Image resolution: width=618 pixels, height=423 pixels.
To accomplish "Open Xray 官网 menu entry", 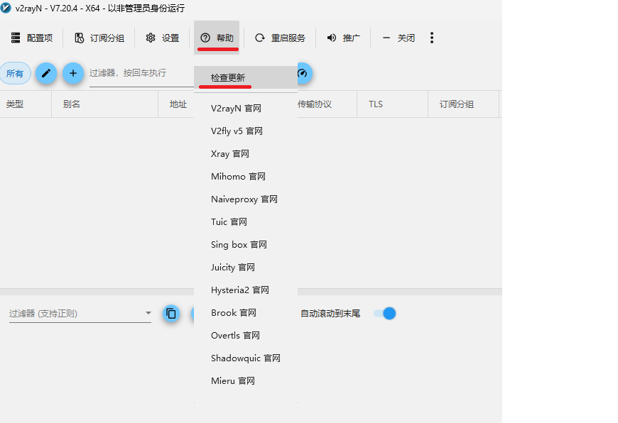I will tap(246, 153).
